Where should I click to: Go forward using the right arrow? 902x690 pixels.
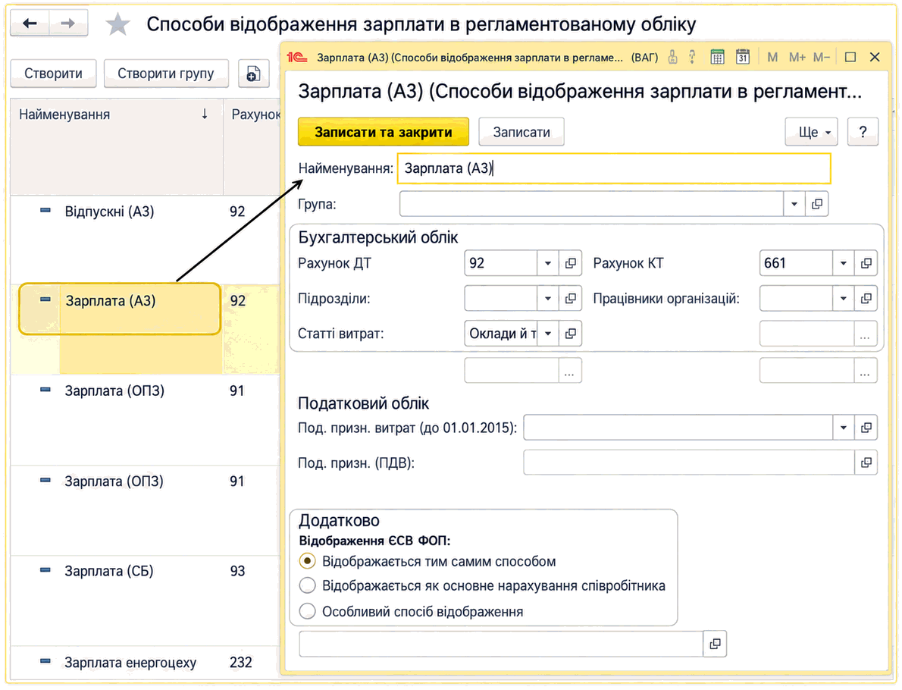(68, 24)
